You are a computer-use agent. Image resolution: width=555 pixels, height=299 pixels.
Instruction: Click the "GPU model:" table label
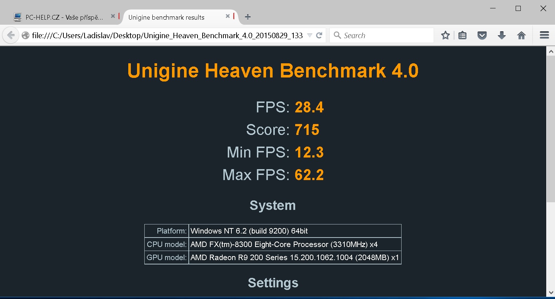coord(167,258)
